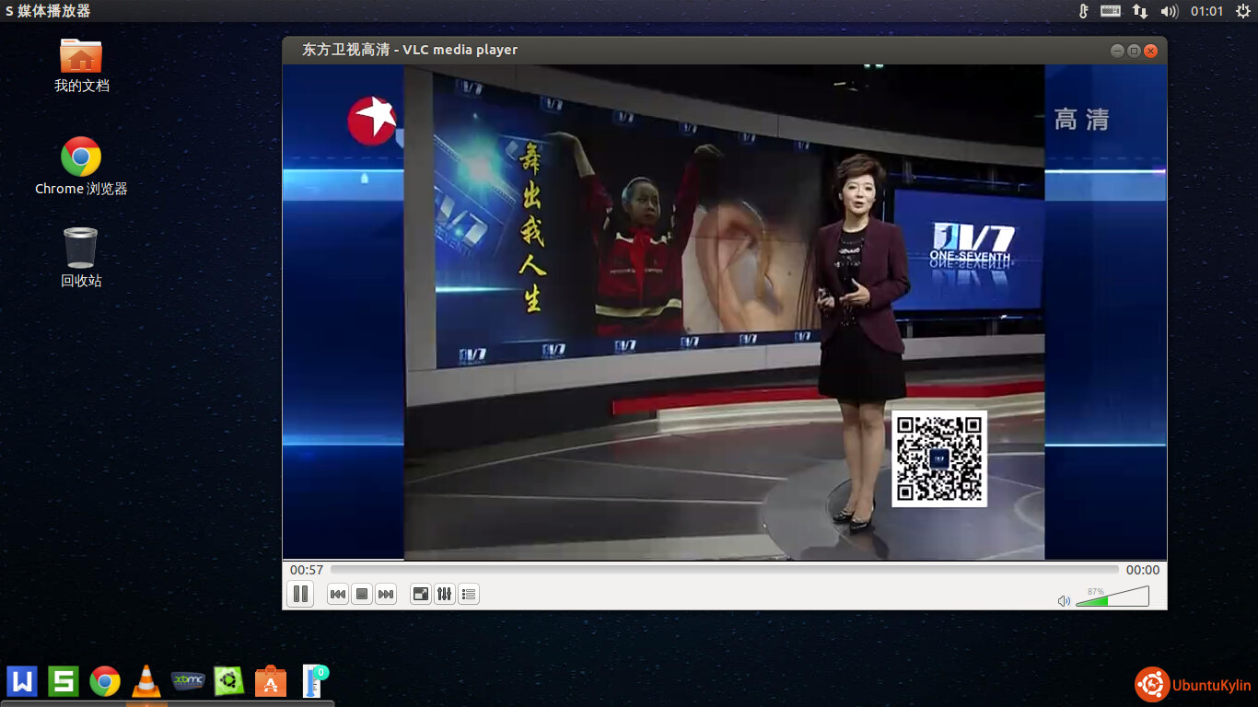Click the remaining time 00:00 label
This screenshot has height=707, width=1258.
tap(1142, 570)
